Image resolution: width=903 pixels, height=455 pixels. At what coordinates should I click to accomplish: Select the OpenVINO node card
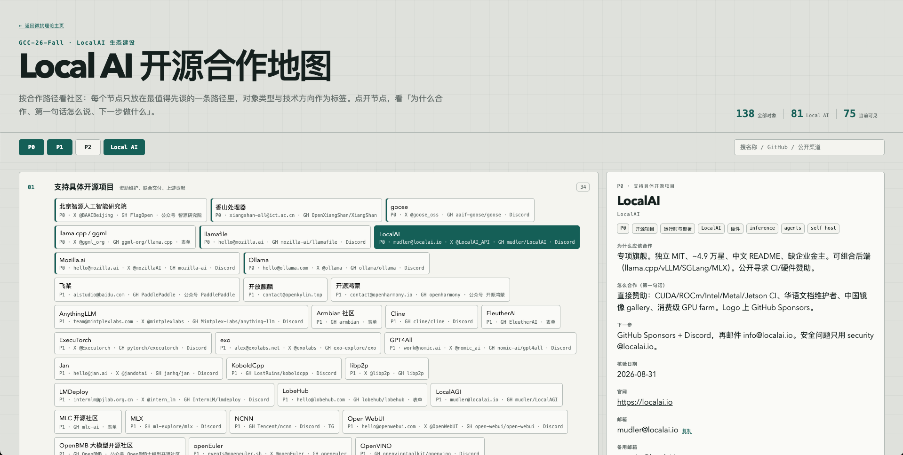coord(420,447)
